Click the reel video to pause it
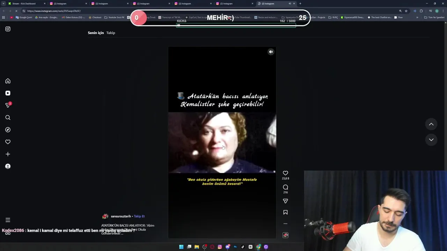This screenshot has width=447, height=251. pyautogui.click(x=222, y=143)
